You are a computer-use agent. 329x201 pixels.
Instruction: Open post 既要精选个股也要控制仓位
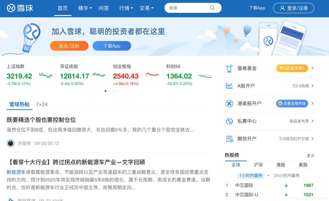(41, 120)
